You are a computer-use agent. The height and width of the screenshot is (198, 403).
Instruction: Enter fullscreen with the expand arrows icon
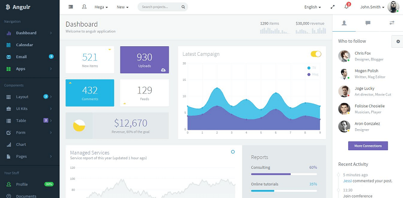[x=332, y=7]
